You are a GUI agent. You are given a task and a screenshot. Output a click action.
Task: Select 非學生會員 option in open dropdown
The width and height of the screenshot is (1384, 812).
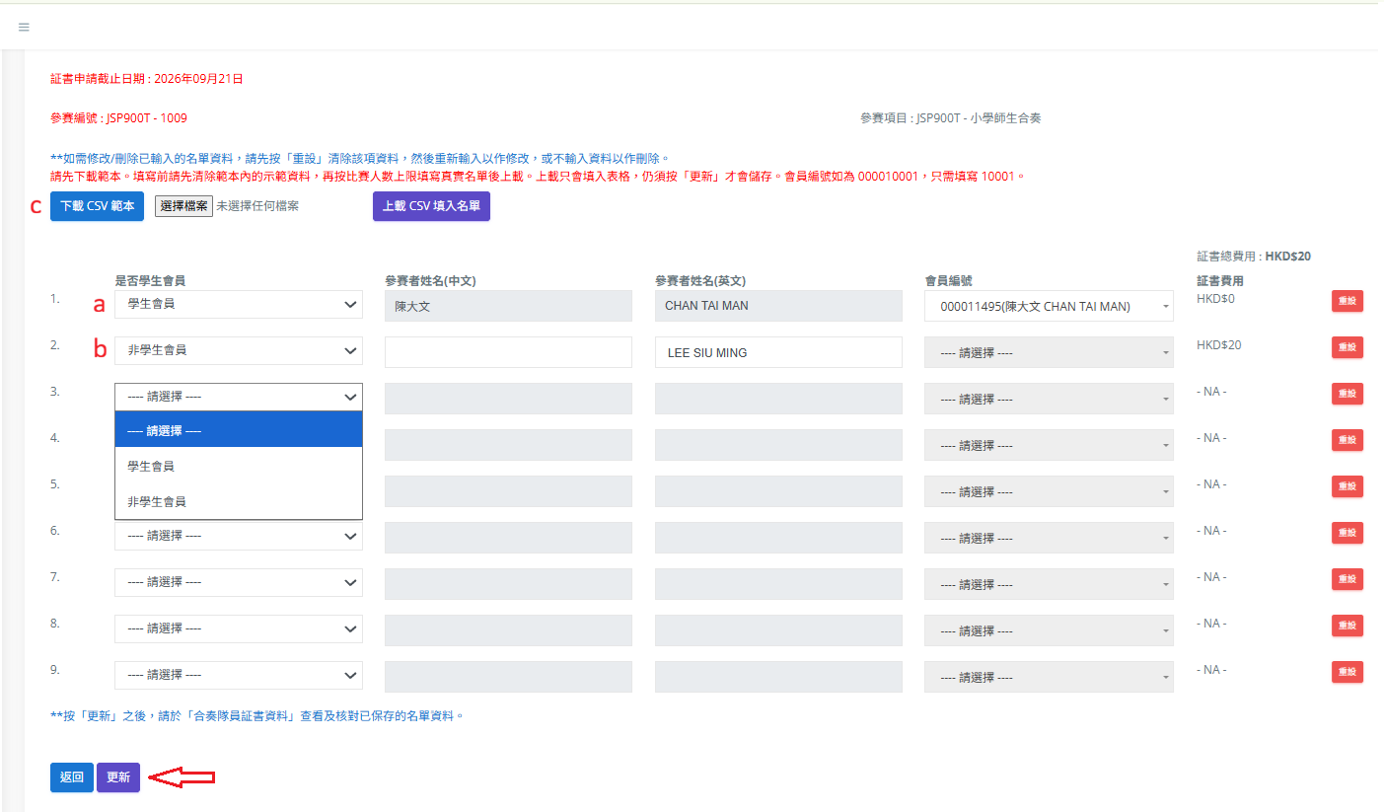click(239, 501)
